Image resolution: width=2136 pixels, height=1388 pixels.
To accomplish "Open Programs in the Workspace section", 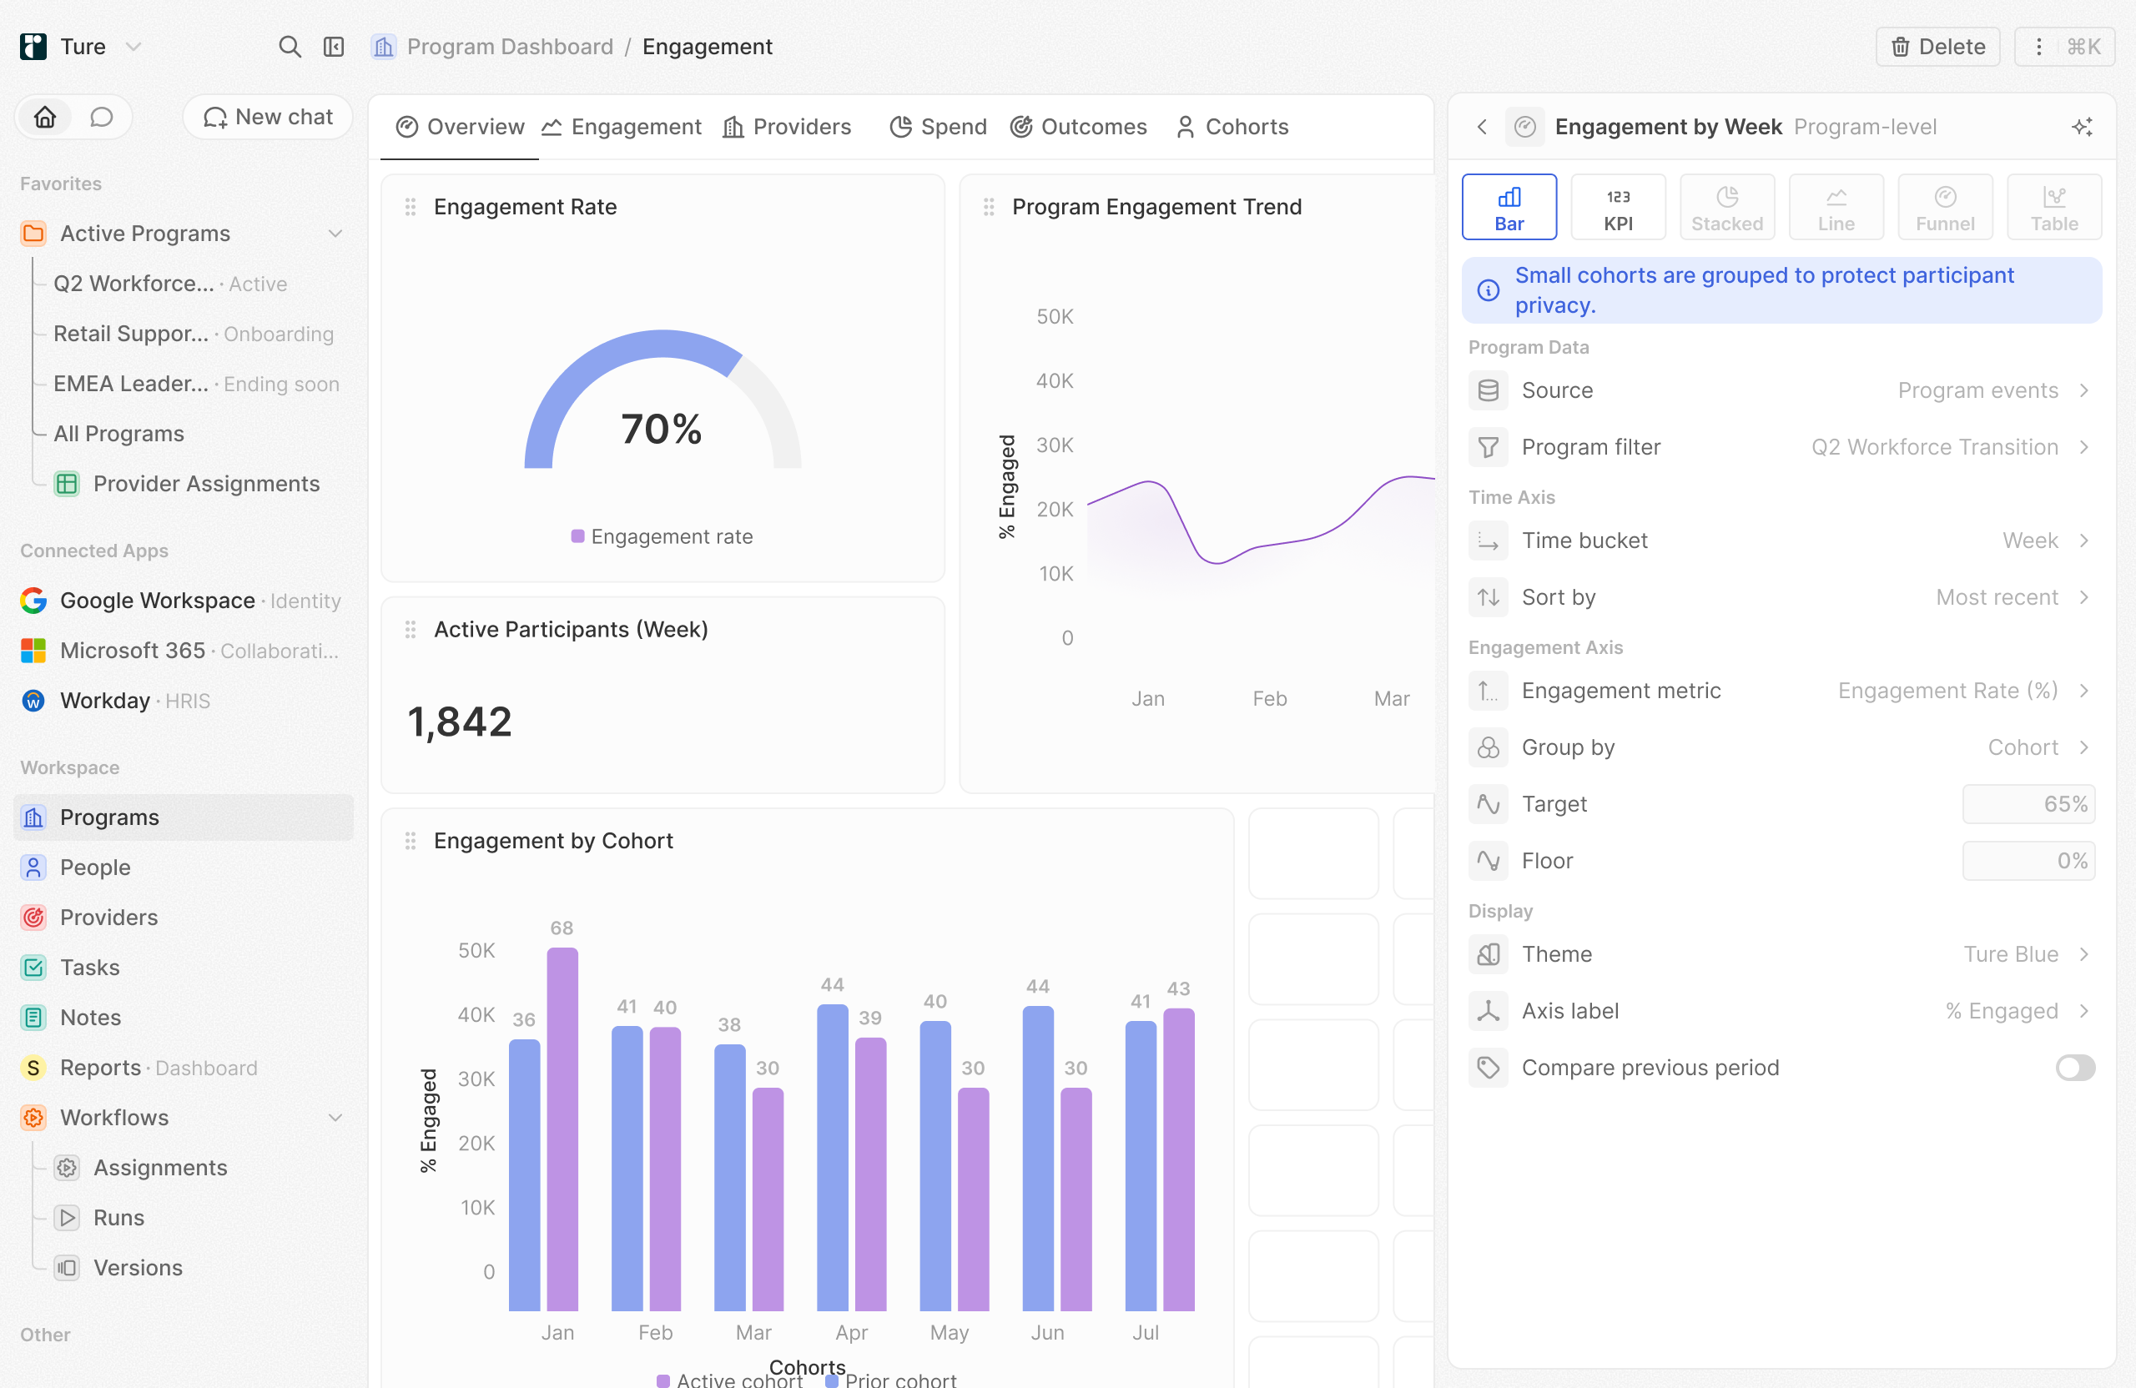I will [x=184, y=817].
